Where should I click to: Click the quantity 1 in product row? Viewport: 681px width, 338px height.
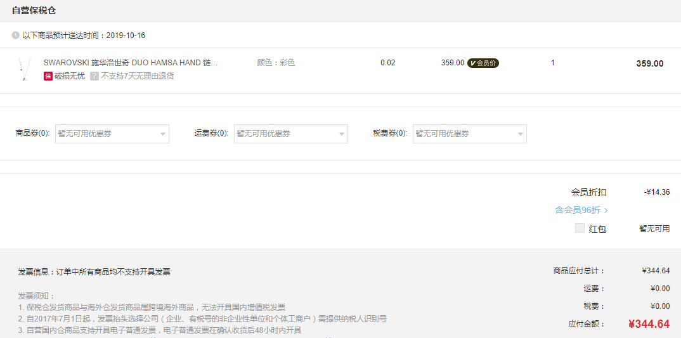click(x=552, y=63)
